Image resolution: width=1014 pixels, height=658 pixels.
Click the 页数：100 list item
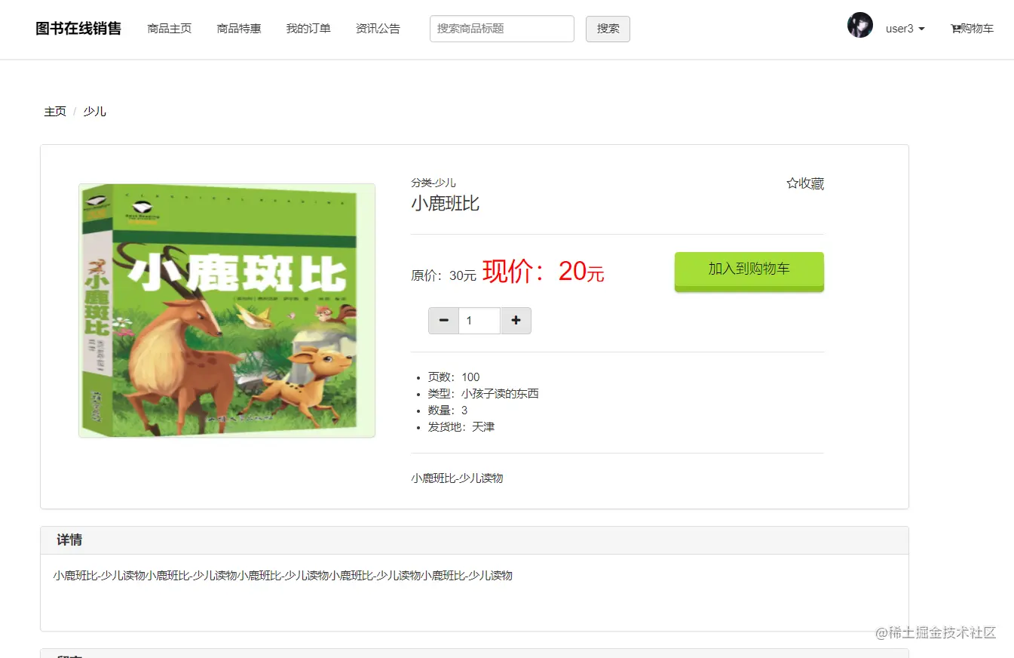454,377
